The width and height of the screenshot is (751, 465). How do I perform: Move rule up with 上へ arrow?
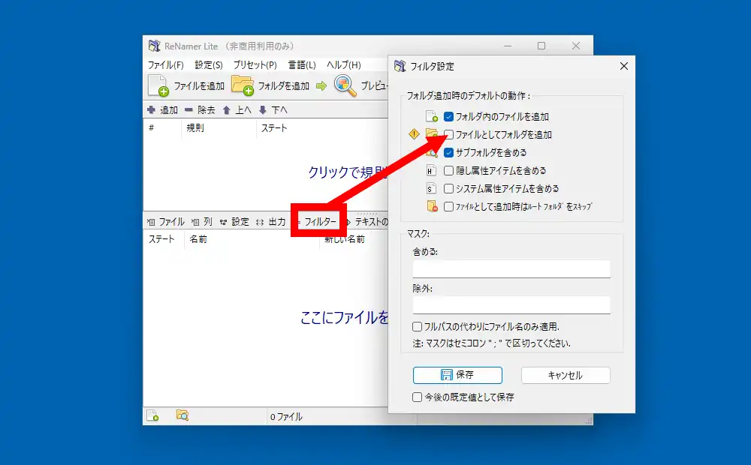point(226,109)
